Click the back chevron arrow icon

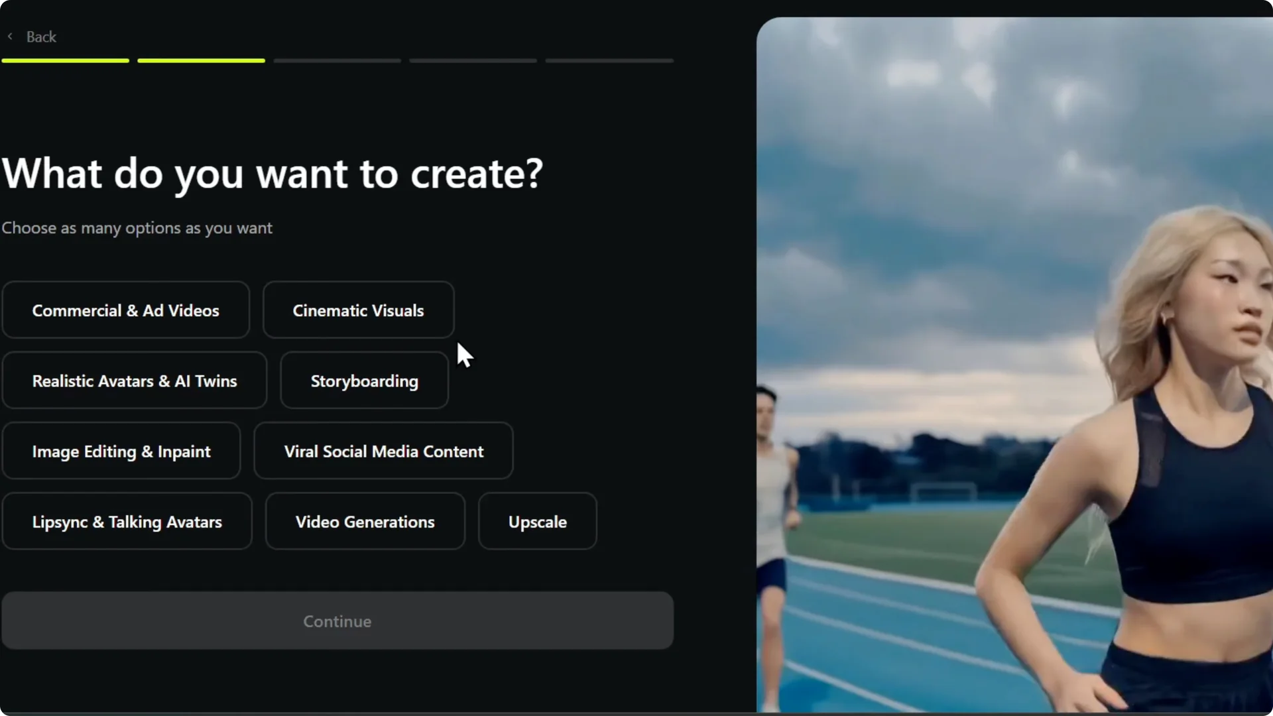(x=10, y=36)
